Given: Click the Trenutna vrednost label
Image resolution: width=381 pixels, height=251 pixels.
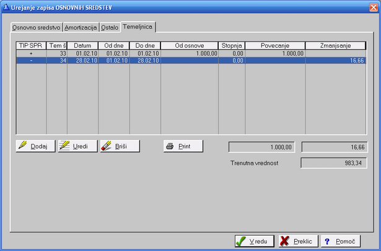Looking at the screenshot, I should (x=254, y=163).
